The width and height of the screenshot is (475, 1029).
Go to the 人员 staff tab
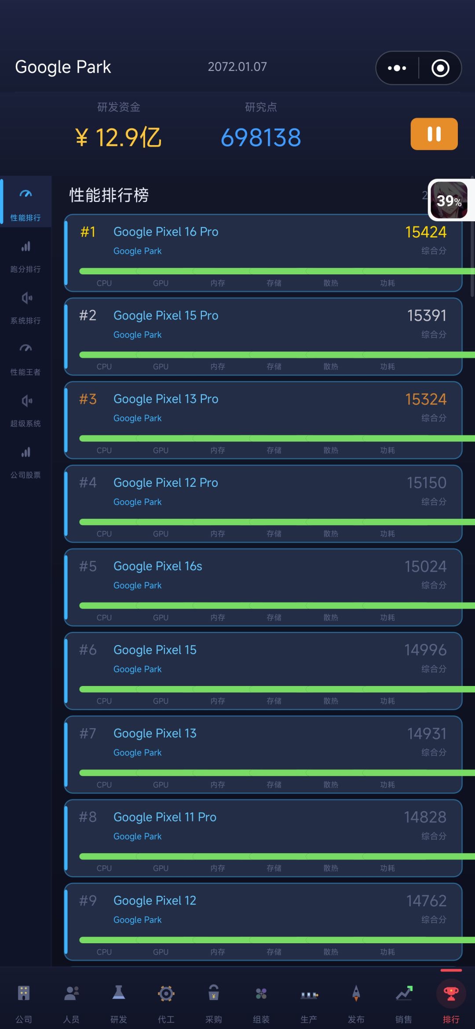click(71, 1003)
